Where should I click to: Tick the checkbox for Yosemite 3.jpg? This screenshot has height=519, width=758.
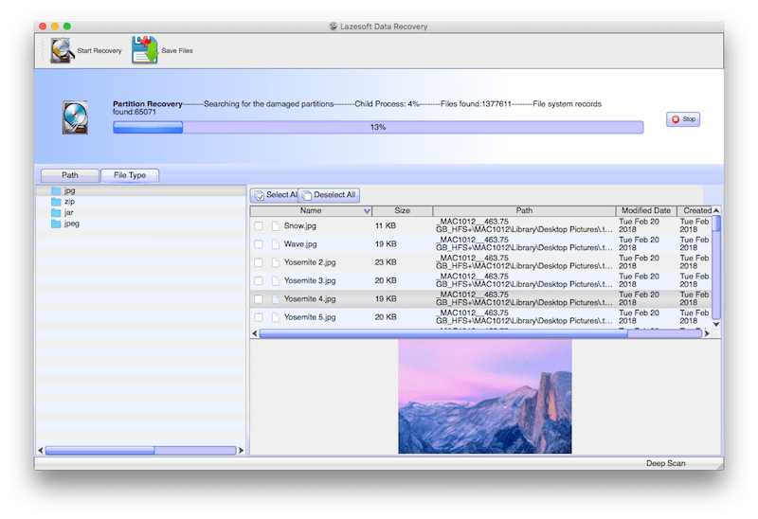click(x=259, y=280)
